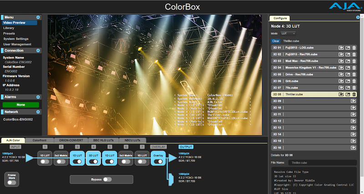Image resolution: width=364 pixels, height=194 pixels.
Task: Select the INPUT stage label
Action: pyautogui.click(x=15, y=147)
